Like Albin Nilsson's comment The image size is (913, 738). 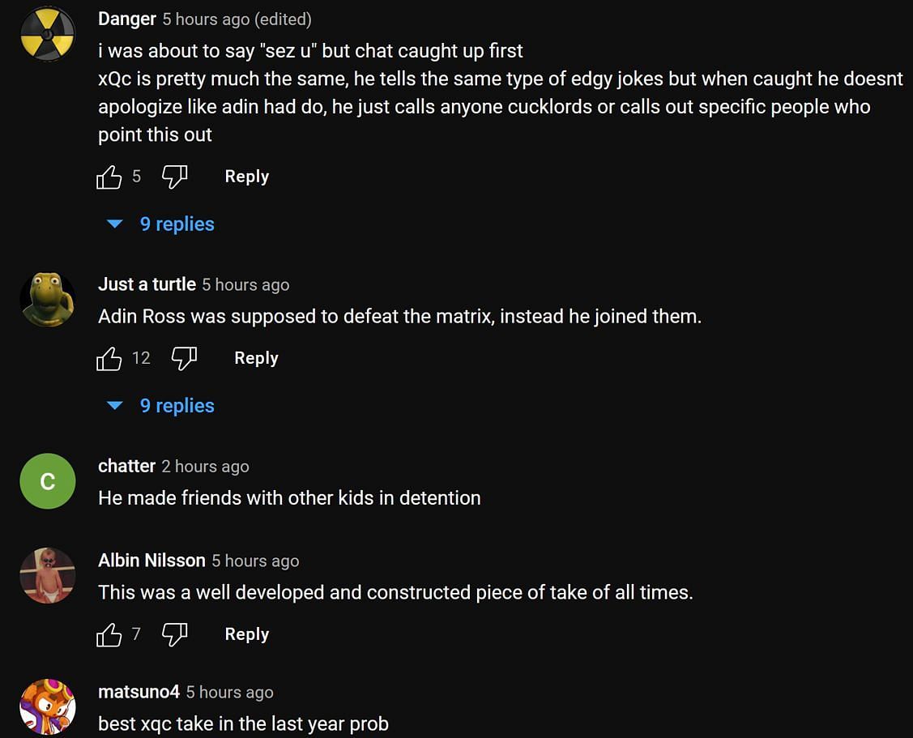click(109, 634)
